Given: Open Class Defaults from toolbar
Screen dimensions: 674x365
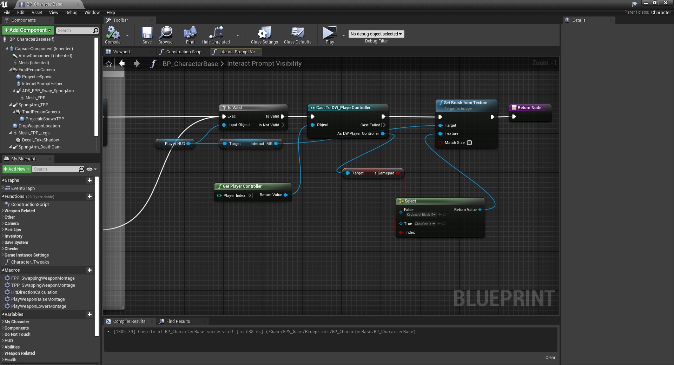Looking at the screenshot, I should (x=297, y=33).
